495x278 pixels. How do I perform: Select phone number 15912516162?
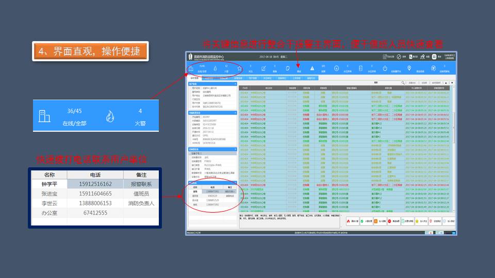95,184
